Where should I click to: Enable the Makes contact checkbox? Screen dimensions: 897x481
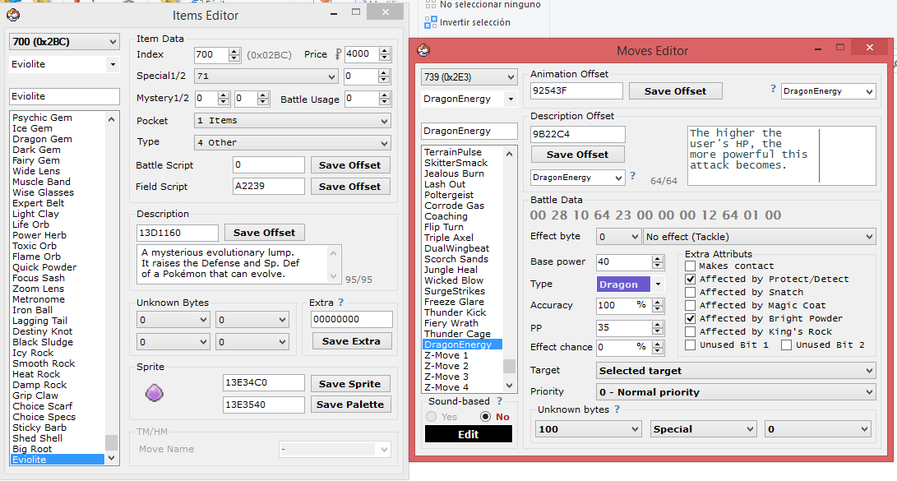(x=691, y=266)
